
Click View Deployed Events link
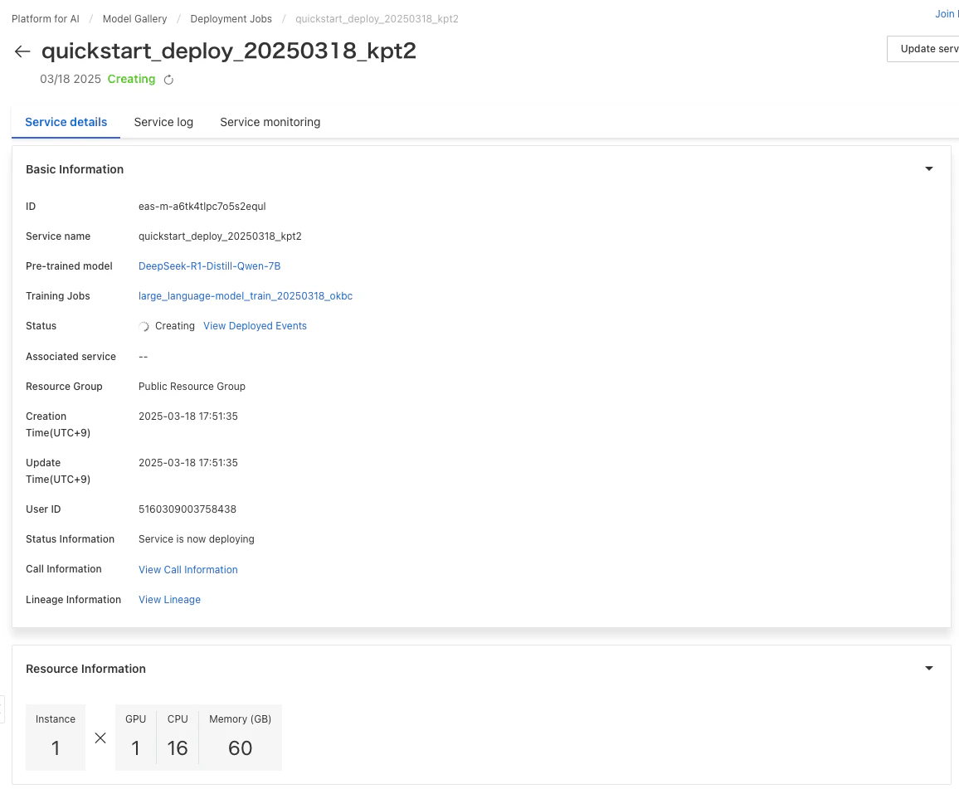click(x=255, y=326)
